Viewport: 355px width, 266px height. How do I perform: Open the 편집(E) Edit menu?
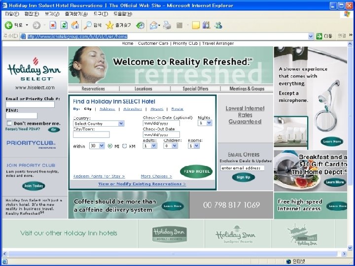32,14
